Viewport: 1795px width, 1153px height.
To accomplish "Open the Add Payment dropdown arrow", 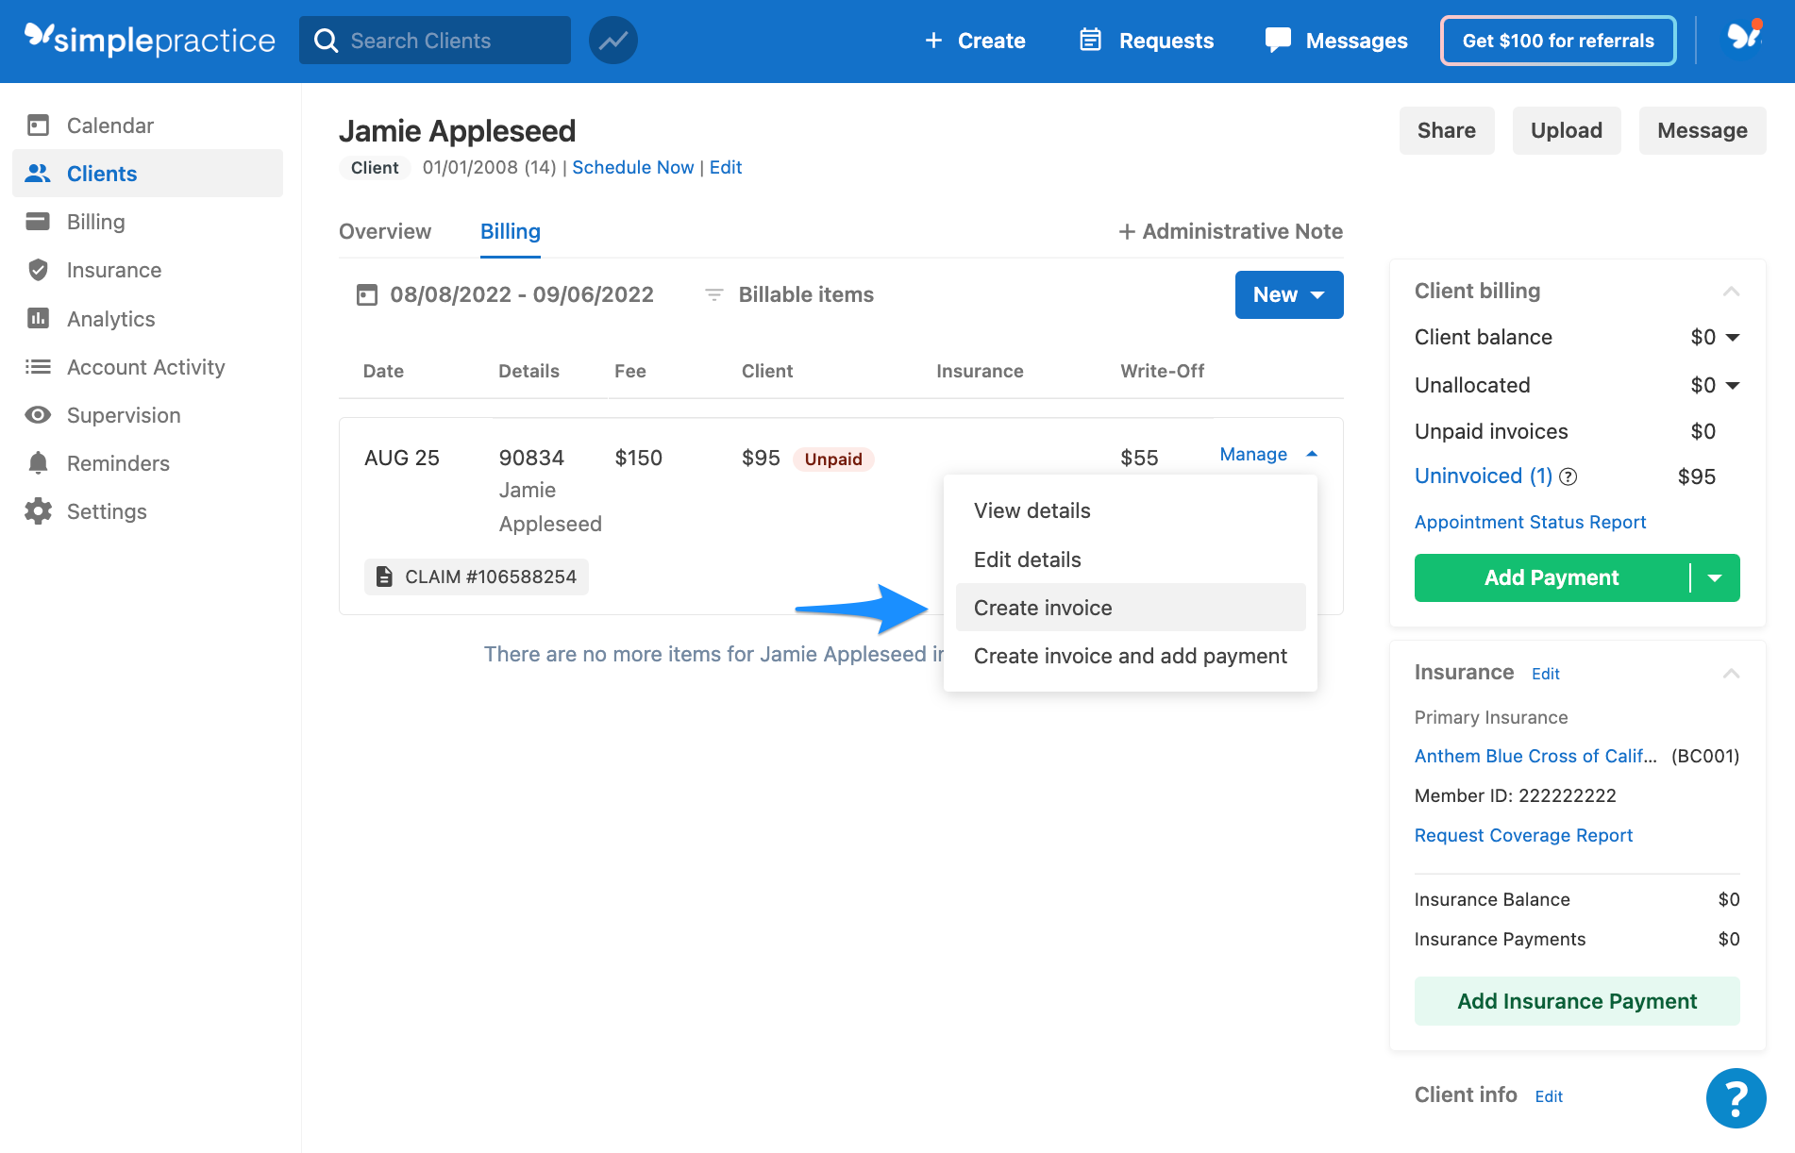I will coord(1715,577).
